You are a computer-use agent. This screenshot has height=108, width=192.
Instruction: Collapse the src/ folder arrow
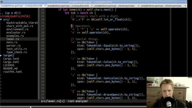click(x=1, y=19)
